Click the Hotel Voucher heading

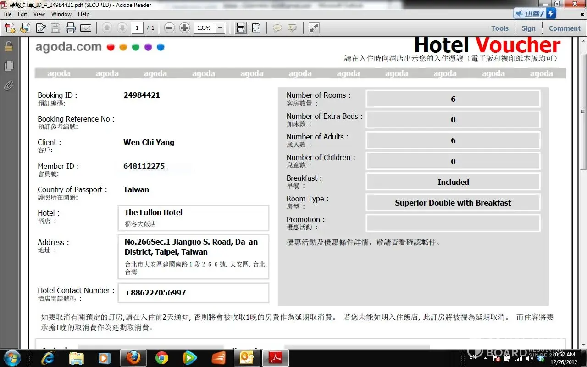click(x=487, y=45)
